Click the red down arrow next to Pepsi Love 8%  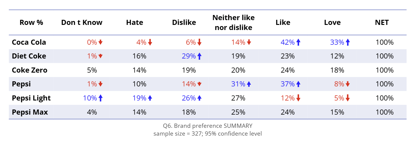[x=348, y=84]
